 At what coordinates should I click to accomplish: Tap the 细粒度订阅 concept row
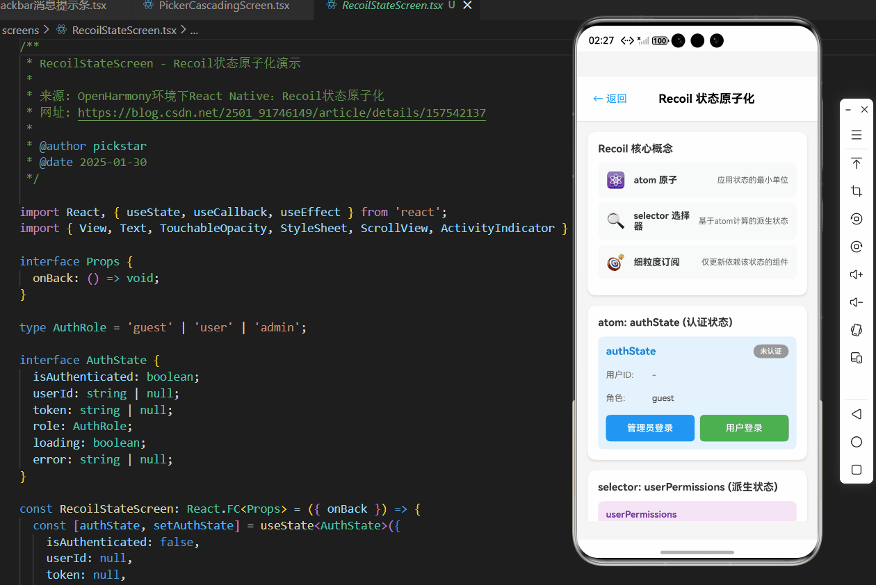(x=697, y=262)
